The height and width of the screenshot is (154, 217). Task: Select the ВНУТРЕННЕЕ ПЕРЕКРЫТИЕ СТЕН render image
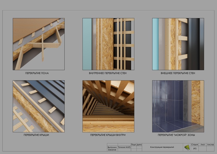click(x=108, y=44)
